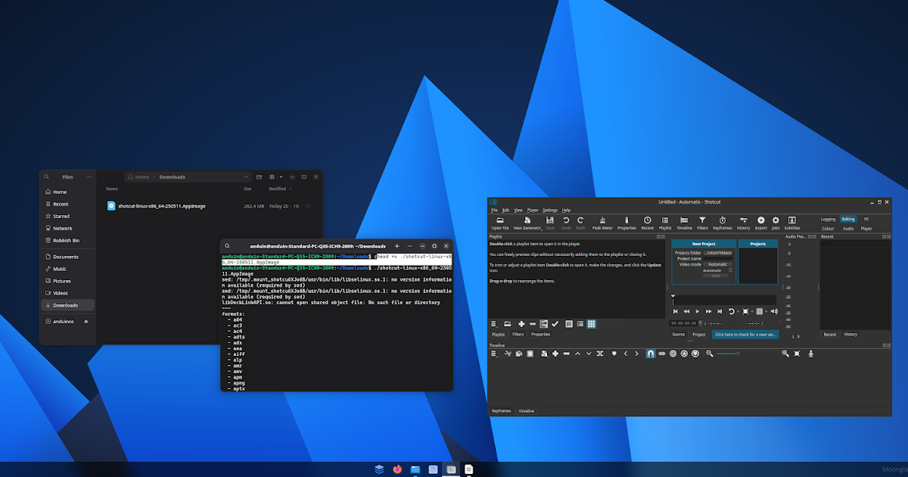The width and height of the screenshot is (908, 477).
Task: Open player grid overlay dropdown
Action: coord(766,311)
